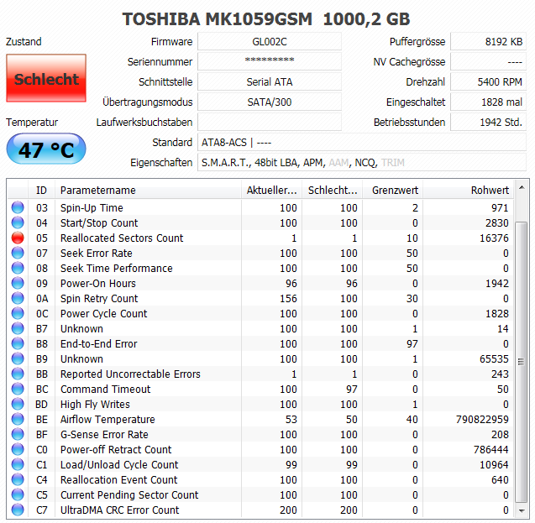The width and height of the screenshot is (535, 523).
Task: Click the Zustand label
Action: 24,42
